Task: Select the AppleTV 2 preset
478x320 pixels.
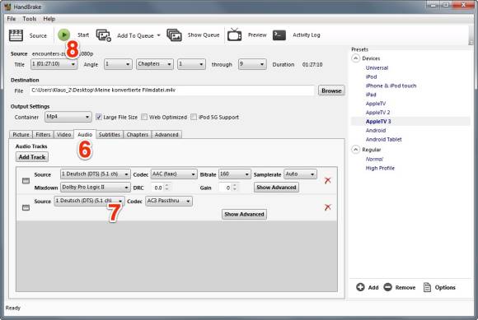Action: (377, 113)
